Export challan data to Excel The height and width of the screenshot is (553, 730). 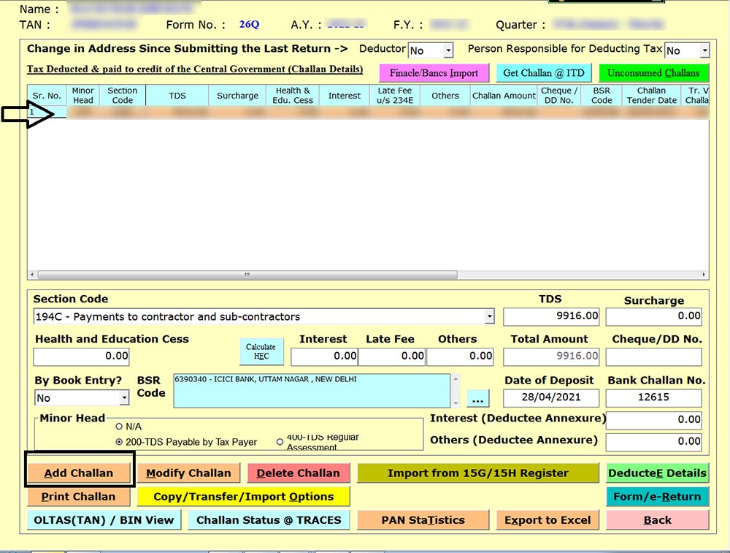(547, 520)
